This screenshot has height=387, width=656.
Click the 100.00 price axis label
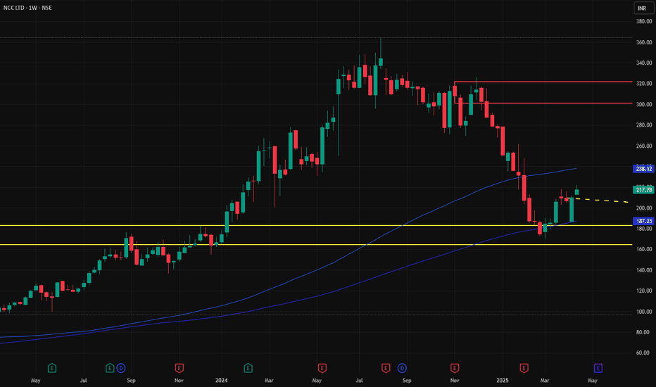[644, 312]
